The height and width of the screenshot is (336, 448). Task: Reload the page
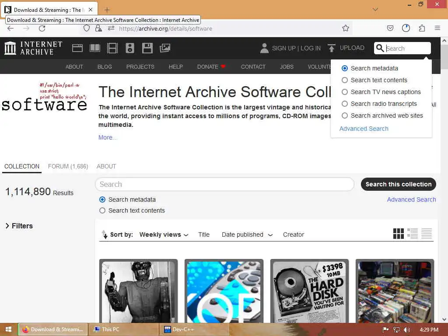point(42,28)
